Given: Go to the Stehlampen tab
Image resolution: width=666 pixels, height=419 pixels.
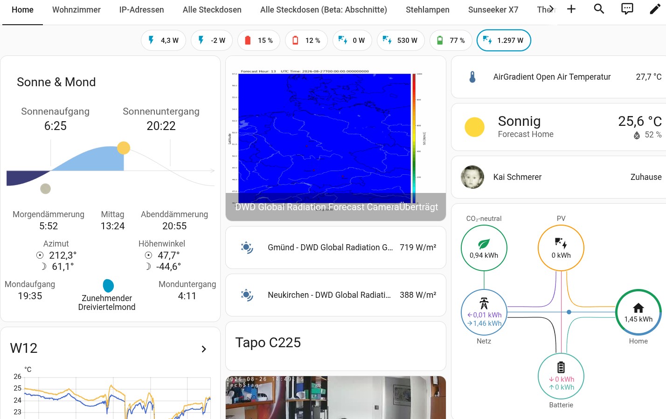Looking at the screenshot, I should (x=428, y=10).
